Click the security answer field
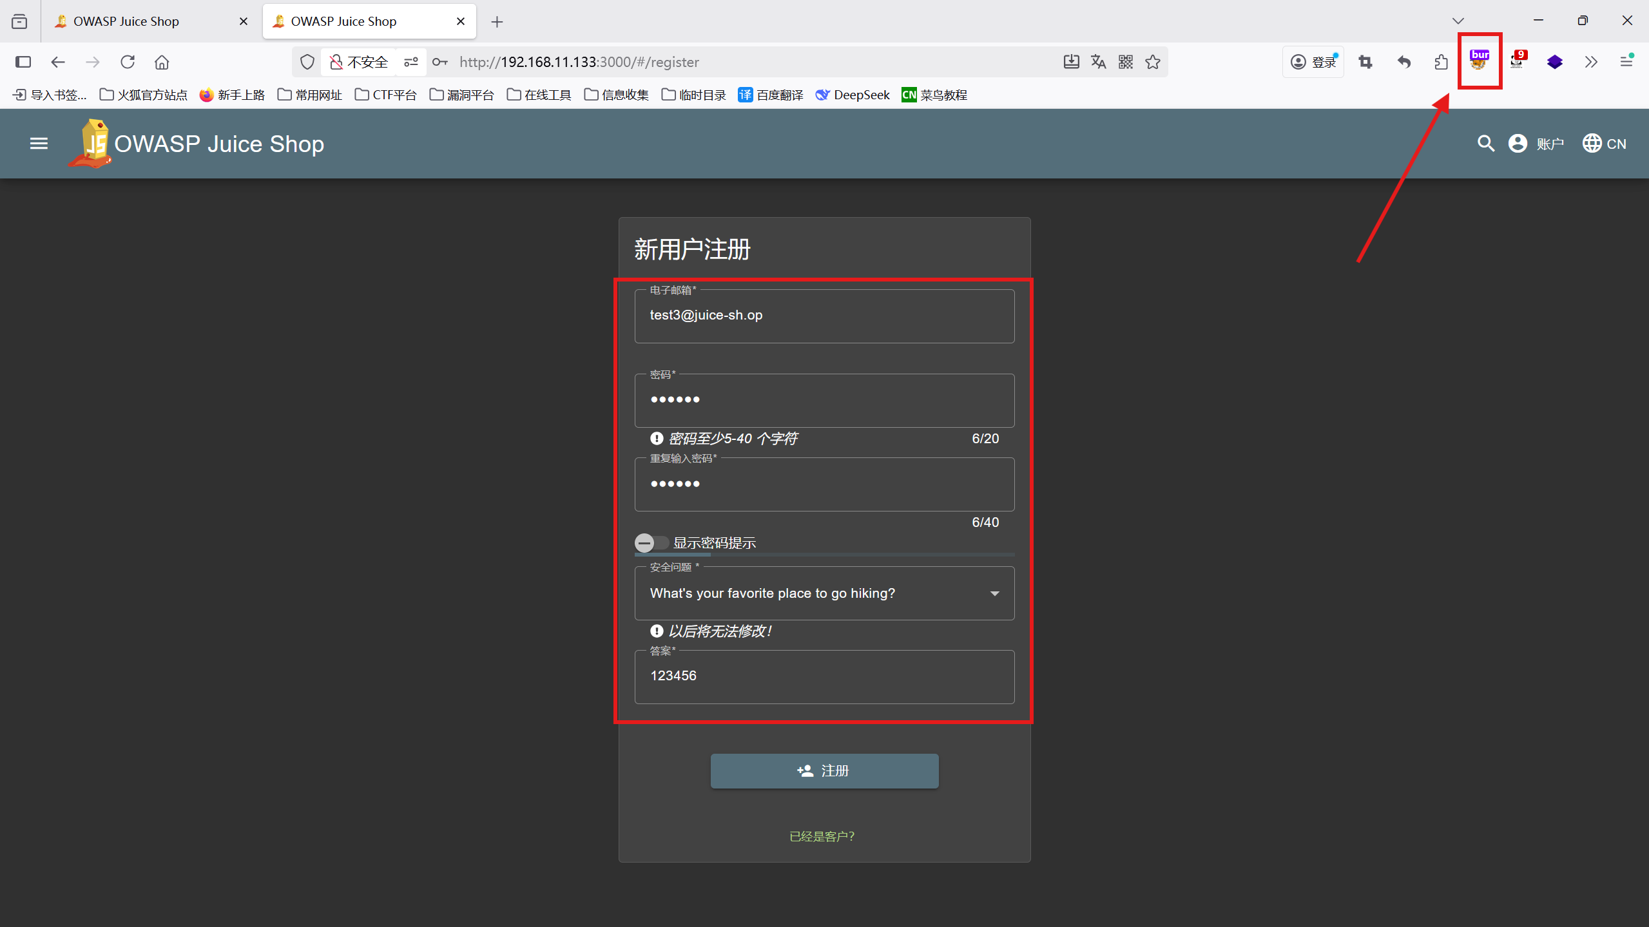The height and width of the screenshot is (927, 1649). [x=824, y=676]
